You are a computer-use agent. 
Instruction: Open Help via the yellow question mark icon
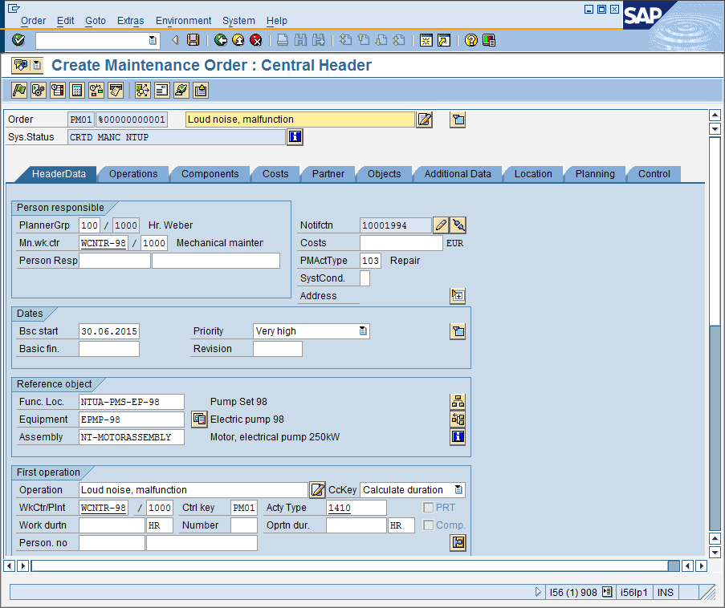coord(470,40)
